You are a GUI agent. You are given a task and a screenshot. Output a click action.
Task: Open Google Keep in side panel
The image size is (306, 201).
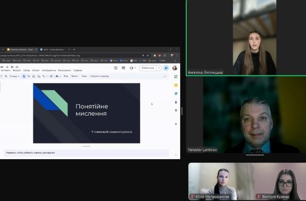tap(176, 85)
